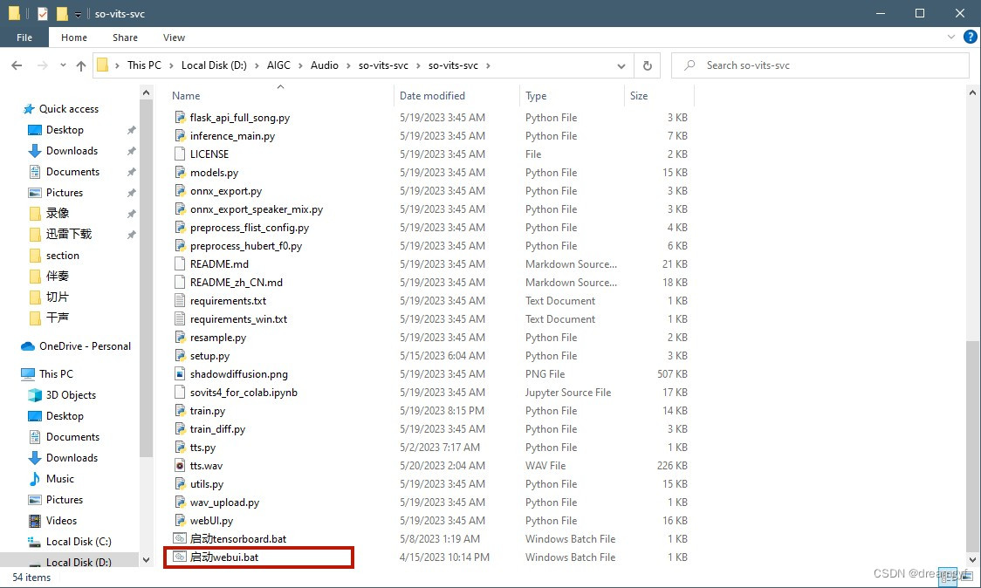Open the section folder in sidebar

(x=63, y=256)
